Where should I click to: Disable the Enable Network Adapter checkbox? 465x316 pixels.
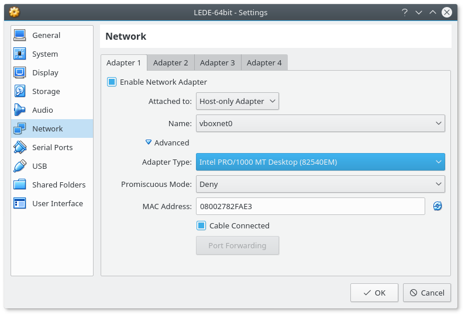[x=112, y=82]
